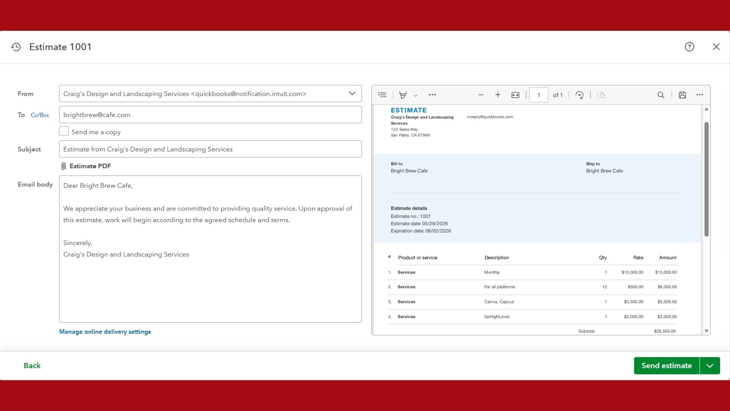Screen dimensions: 730x411
Task: Open Manage online delivery settings link
Action: [x=105, y=331]
